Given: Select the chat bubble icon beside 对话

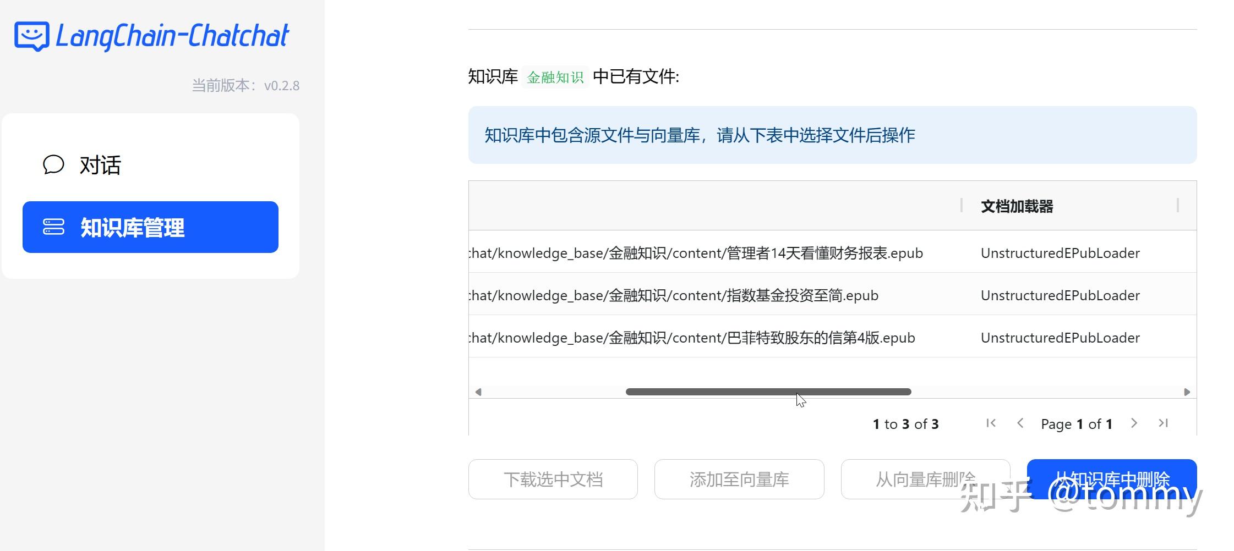Looking at the screenshot, I should click(x=53, y=165).
